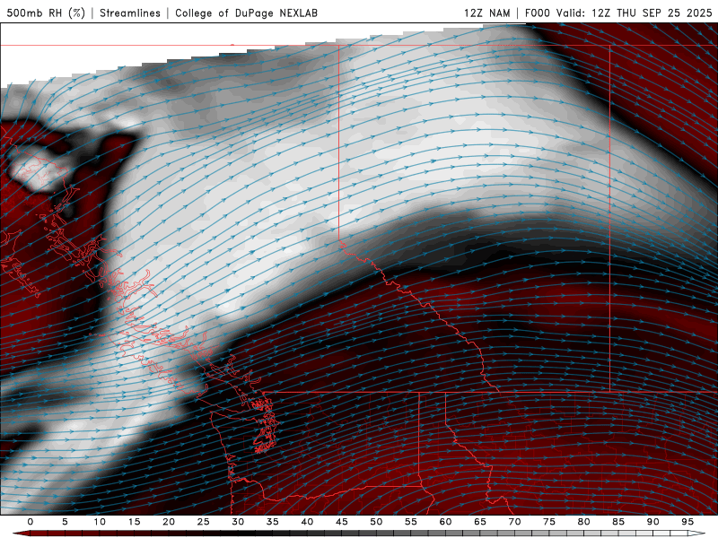The height and width of the screenshot is (538, 718).
Task: Select the 30 label on color scale
Action: [238, 522]
